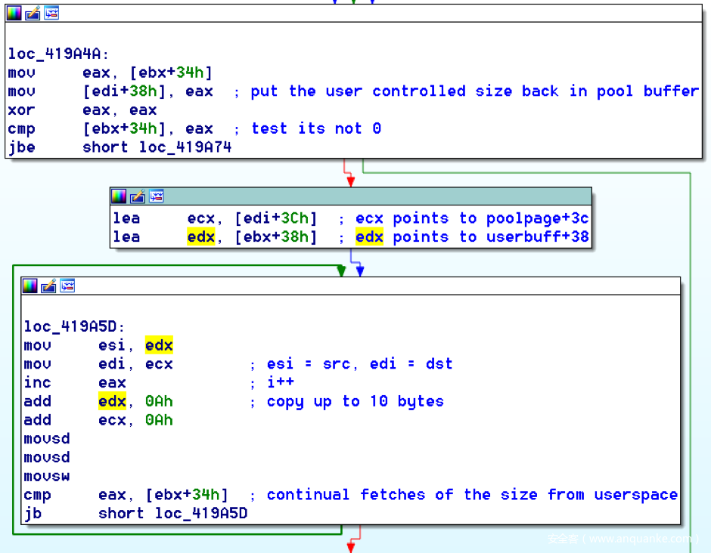Click edit icon in loc_419A5D block header
Viewport: 711px width, 553px height.
tap(48, 286)
